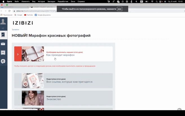Click the notebook thumbnail of Как проходит марафон
185x116 pixels.
tap(33, 54)
